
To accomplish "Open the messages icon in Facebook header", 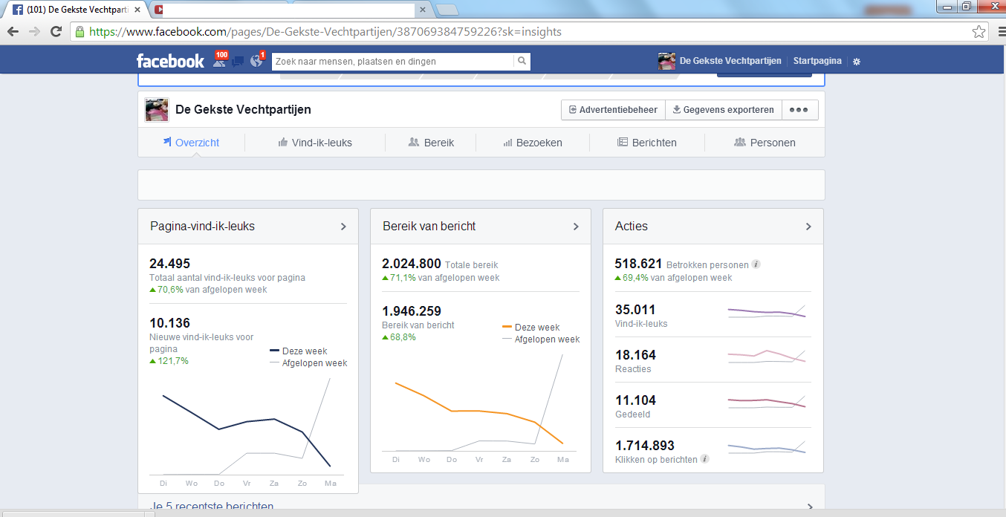I will 238,61.
